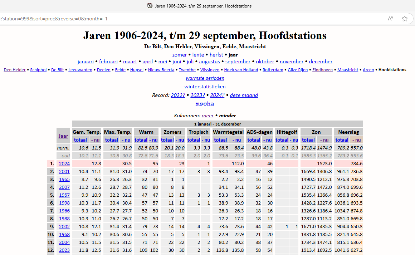Click the mscha link

point(205,104)
